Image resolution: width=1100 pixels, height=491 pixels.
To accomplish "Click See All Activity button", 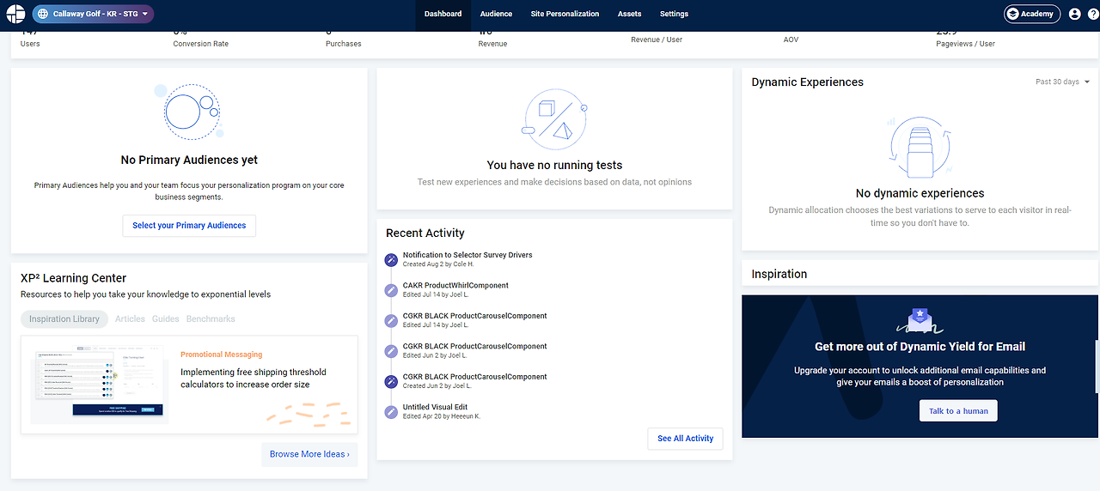I will [x=685, y=439].
